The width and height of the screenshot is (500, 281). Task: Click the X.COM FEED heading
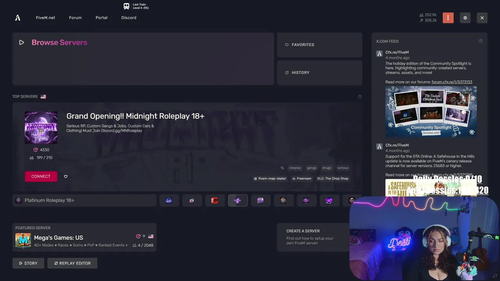(387, 41)
